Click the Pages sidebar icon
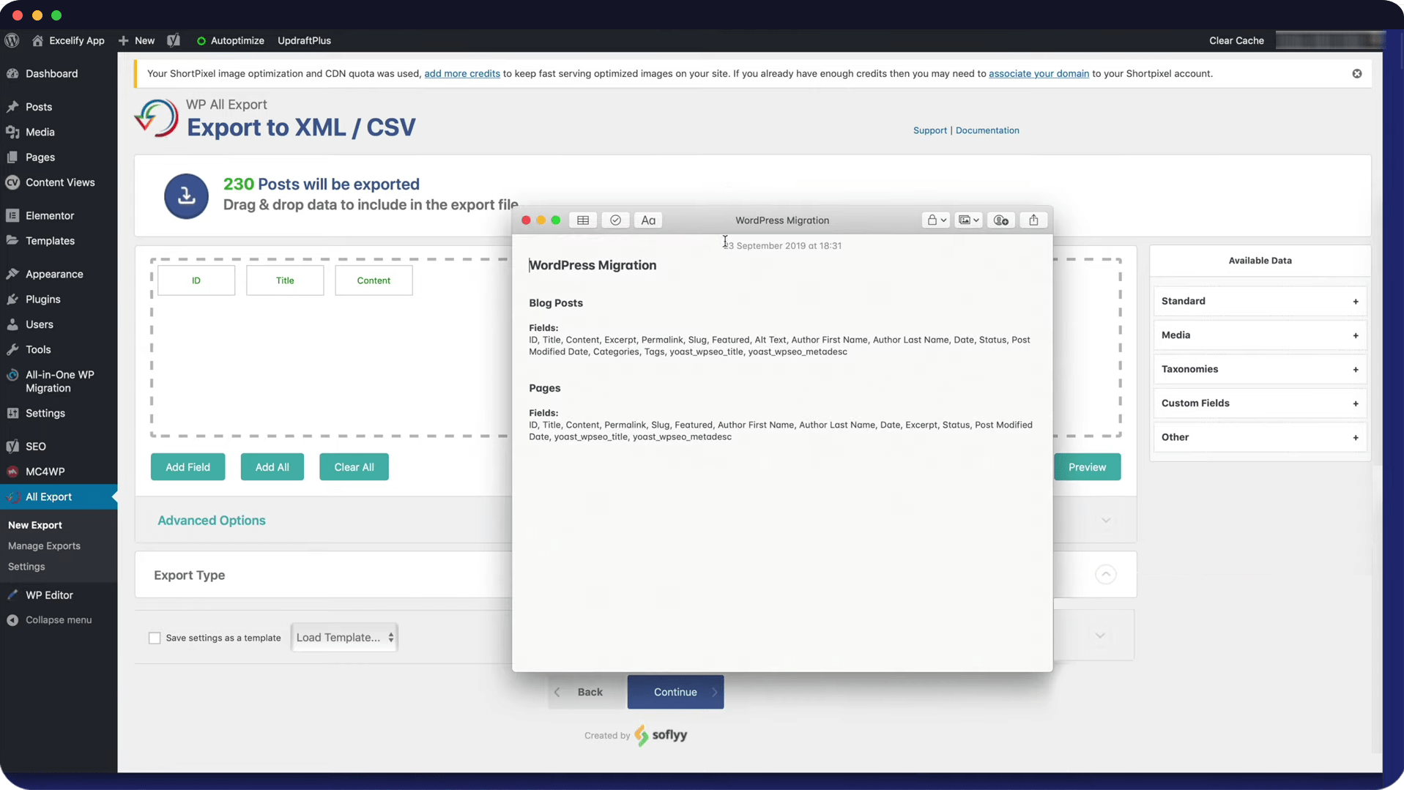 (12, 157)
